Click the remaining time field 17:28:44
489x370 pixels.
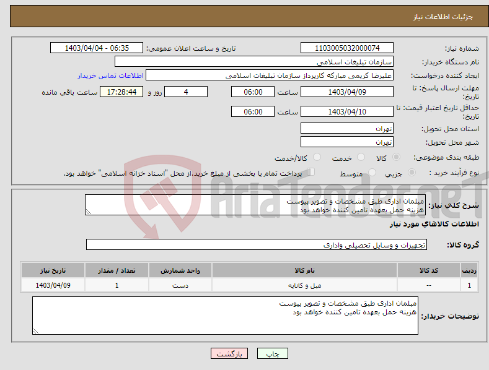tap(121, 92)
